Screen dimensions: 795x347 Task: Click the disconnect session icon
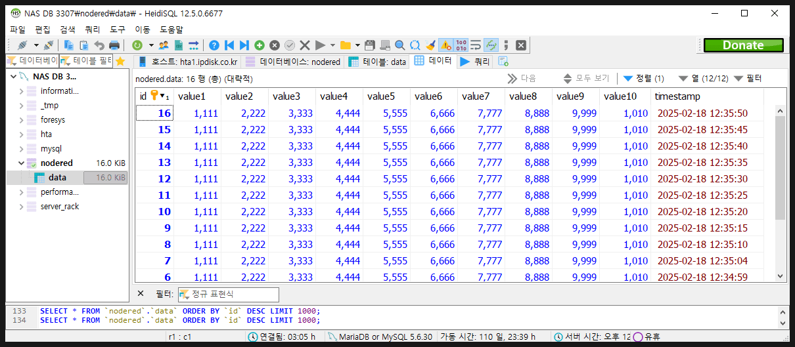tap(49, 45)
